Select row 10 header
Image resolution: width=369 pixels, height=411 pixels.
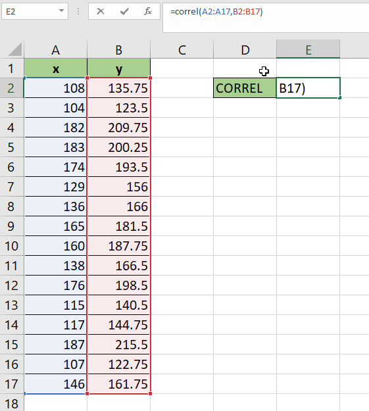click(12, 246)
